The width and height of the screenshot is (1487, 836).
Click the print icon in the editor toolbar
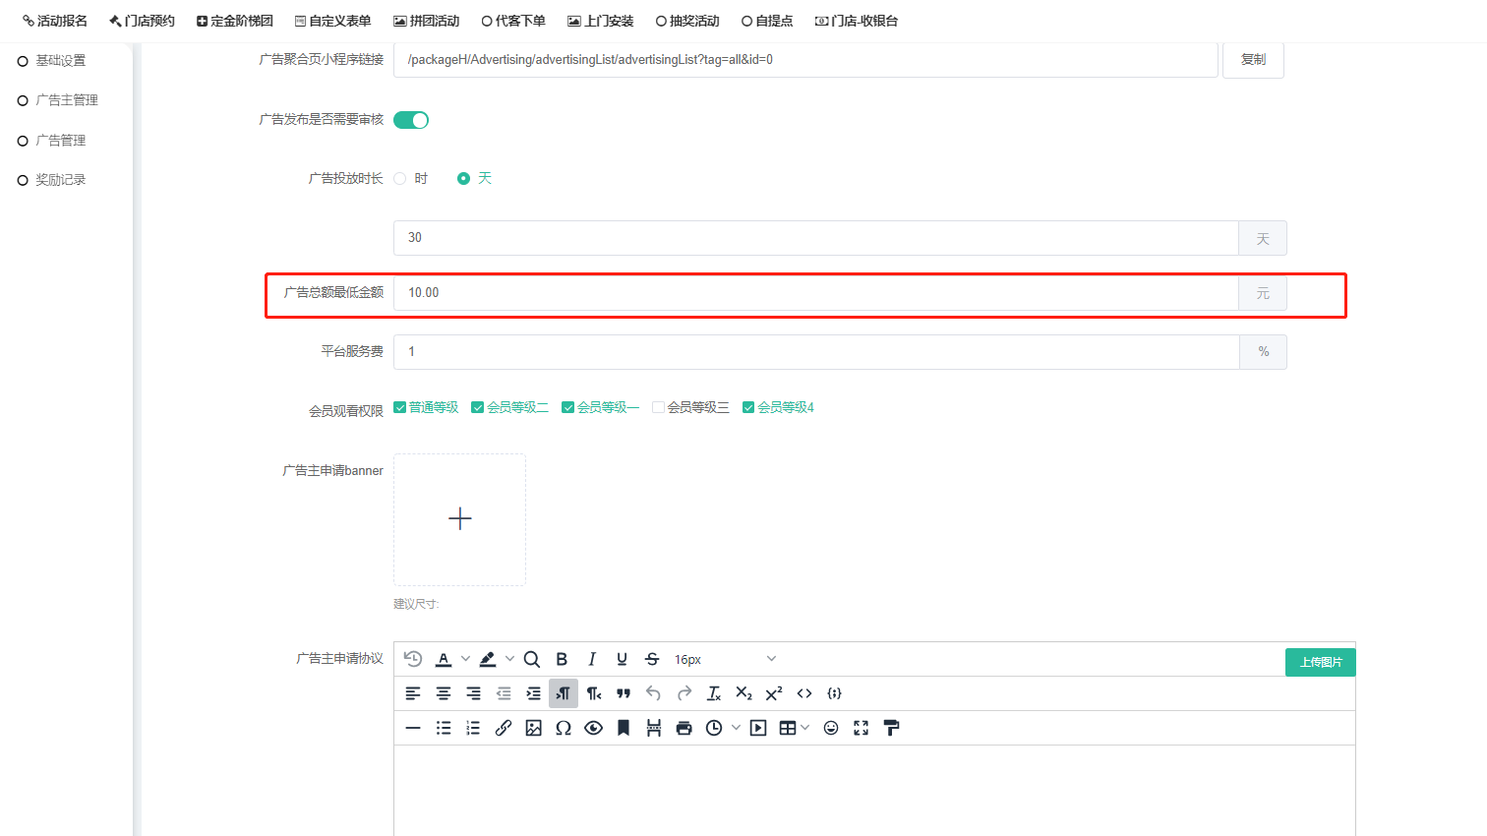tap(684, 728)
